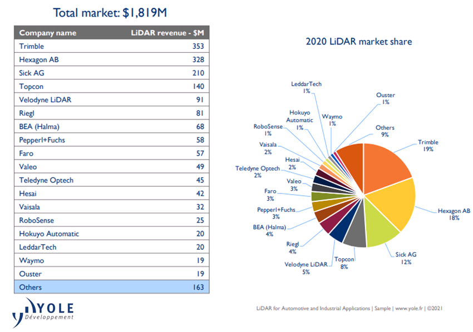Select the Teledyne Optech table row

tap(112, 180)
